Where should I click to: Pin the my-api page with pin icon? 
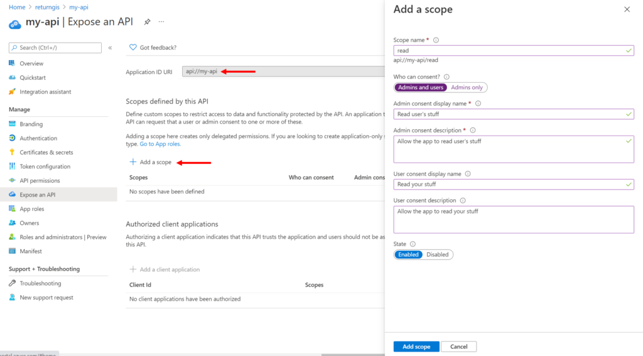147,22
